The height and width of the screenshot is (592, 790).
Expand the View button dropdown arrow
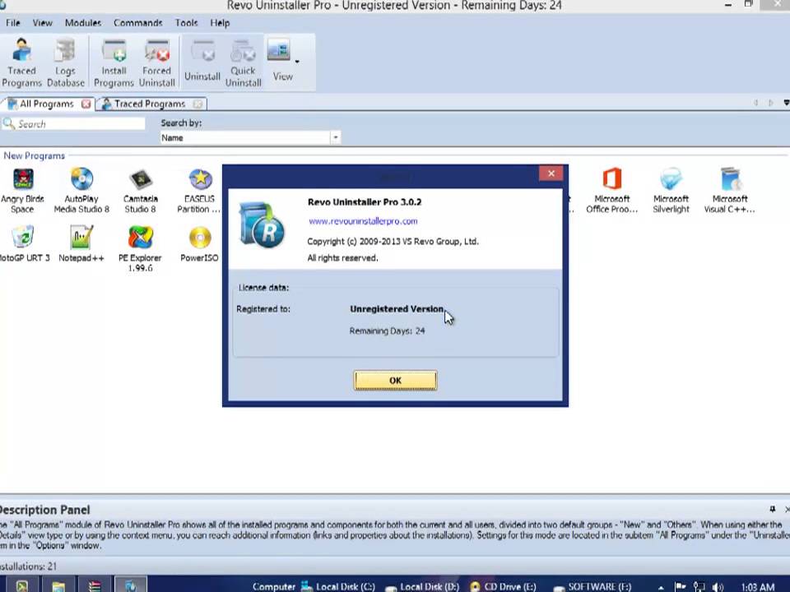point(297,62)
